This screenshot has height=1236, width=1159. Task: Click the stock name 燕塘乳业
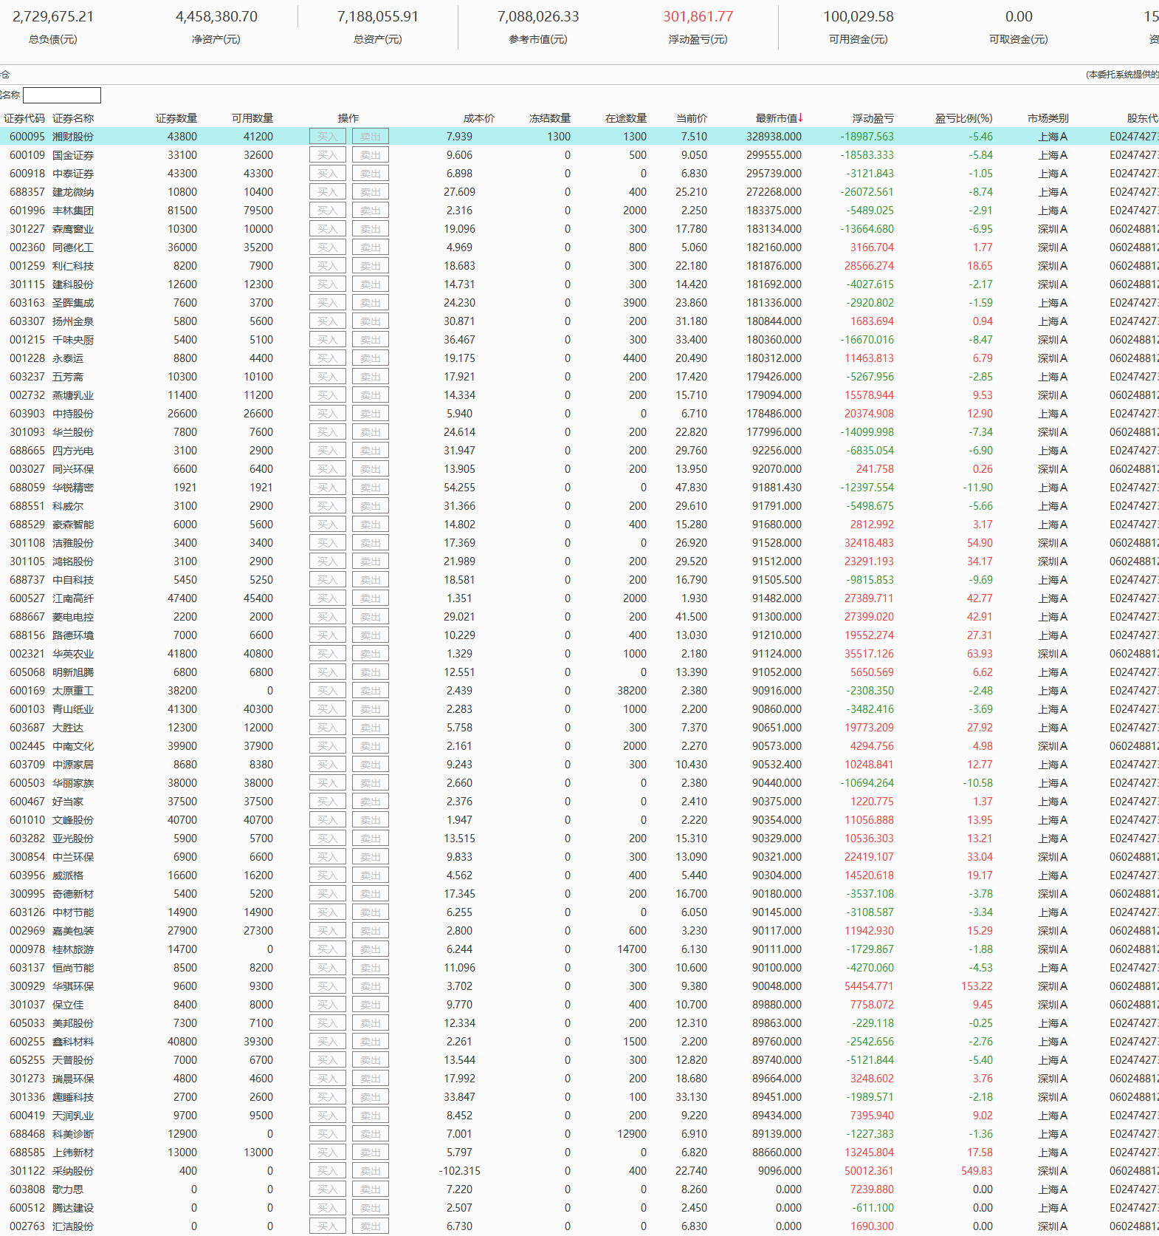coord(73,395)
